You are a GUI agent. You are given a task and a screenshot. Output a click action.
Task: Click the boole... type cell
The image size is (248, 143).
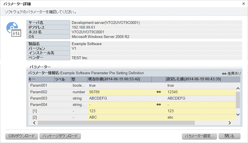tap(79, 86)
